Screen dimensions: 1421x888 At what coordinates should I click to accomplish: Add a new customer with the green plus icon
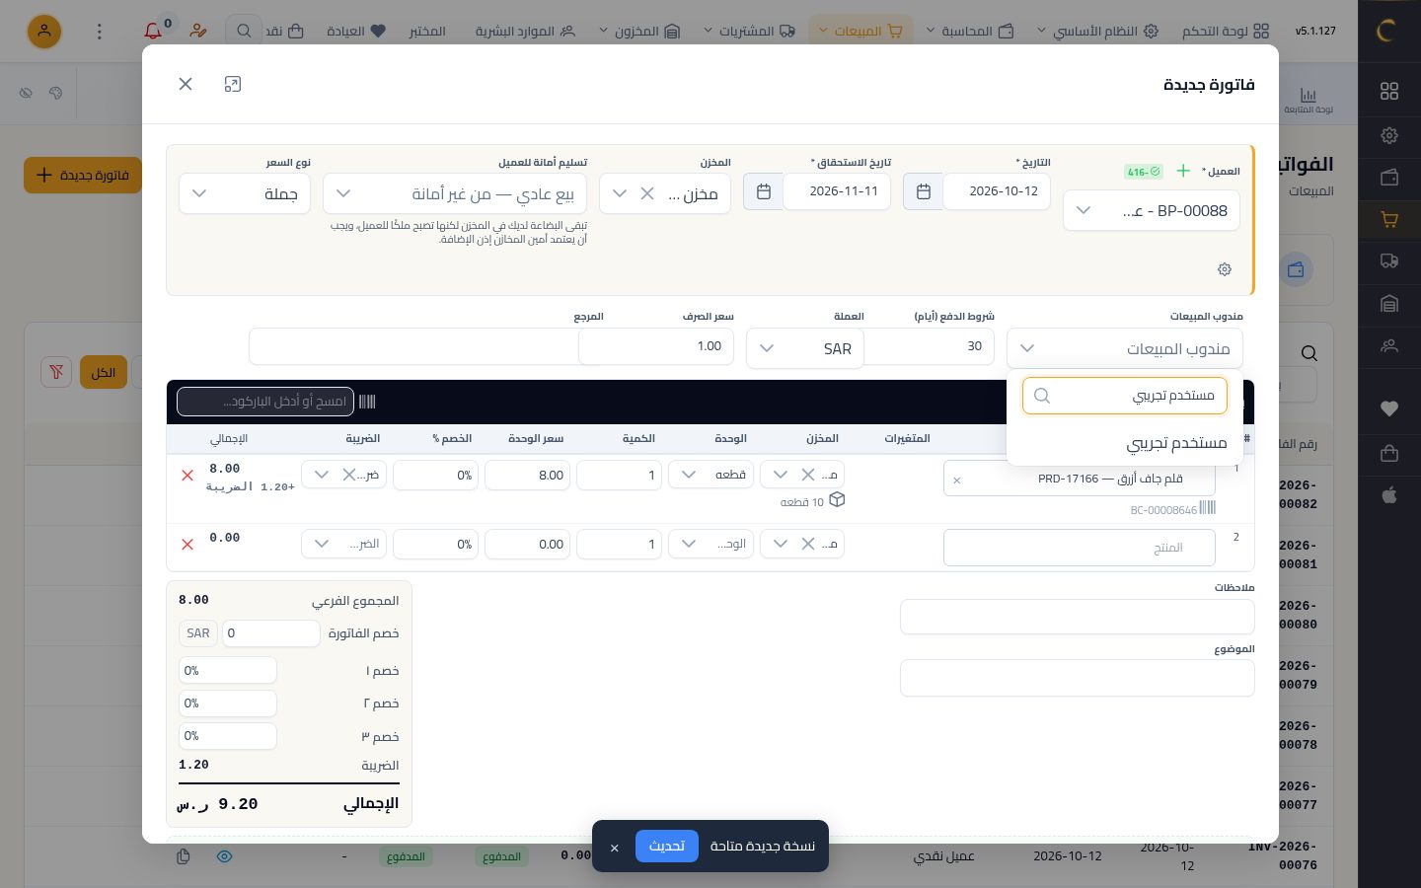tap(1183, 171)
